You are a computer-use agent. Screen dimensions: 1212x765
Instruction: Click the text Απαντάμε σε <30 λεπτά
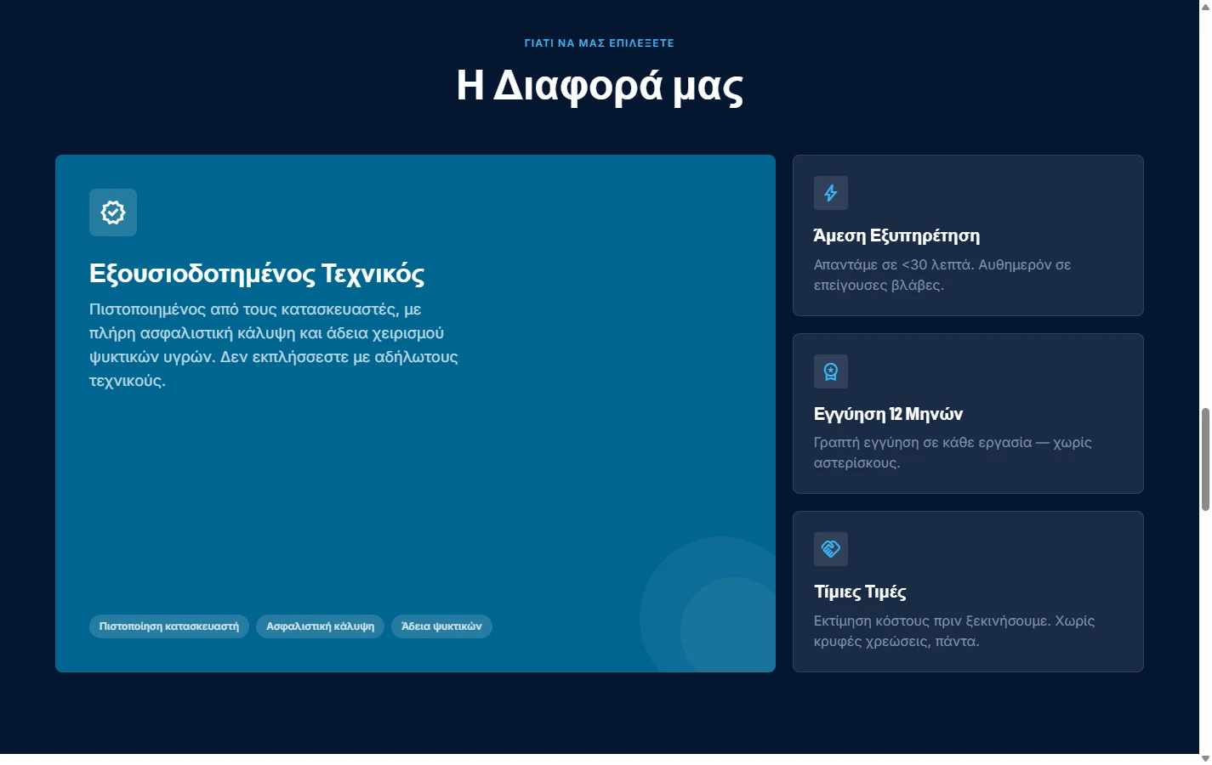(x=893, y=264)
